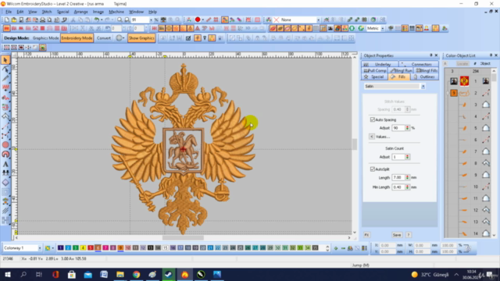Toggle the first orange stitch view button

tap(6, 28)
